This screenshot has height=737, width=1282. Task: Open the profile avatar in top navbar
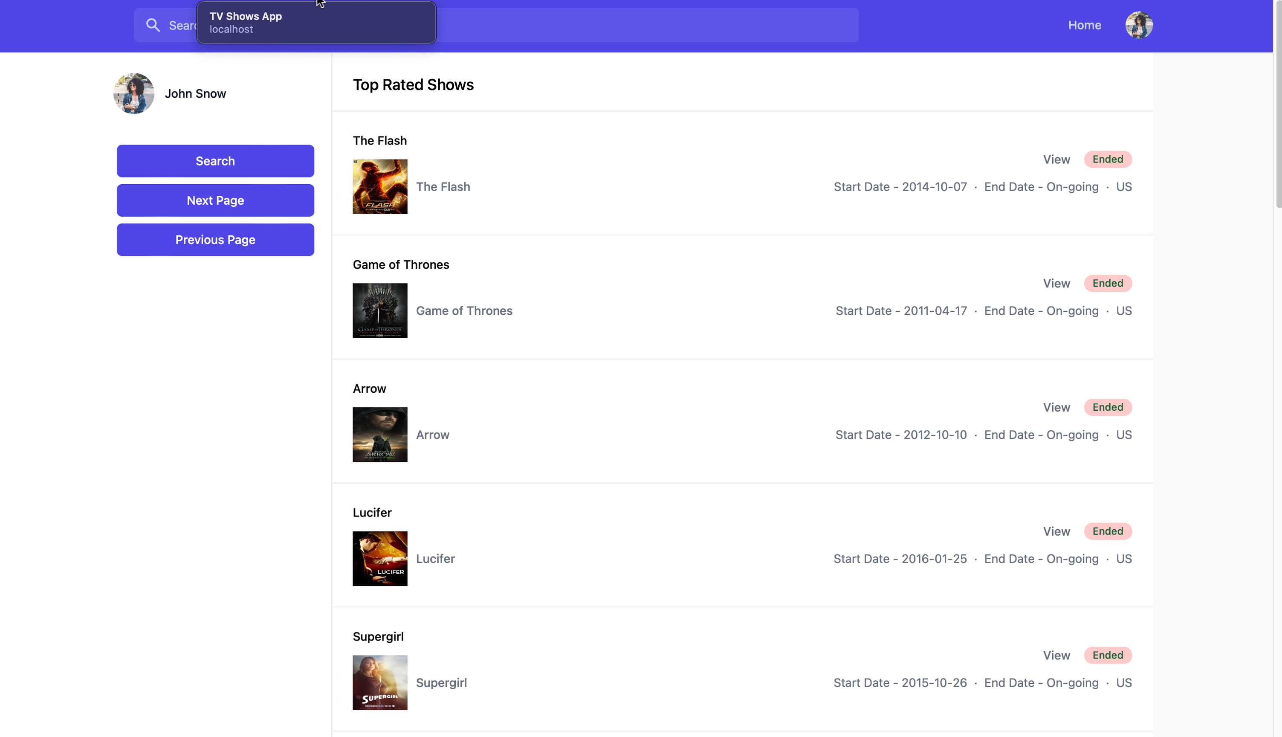pyautogui.click(x=1138, y=25)
